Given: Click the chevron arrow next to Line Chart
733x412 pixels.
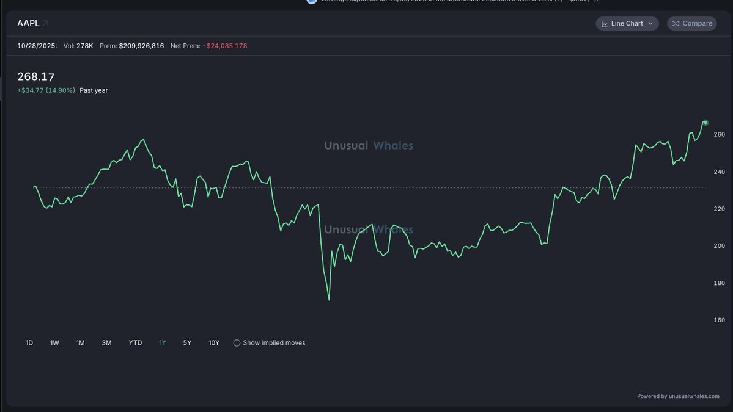Looking at the screenshot, I should pos(650,24).
